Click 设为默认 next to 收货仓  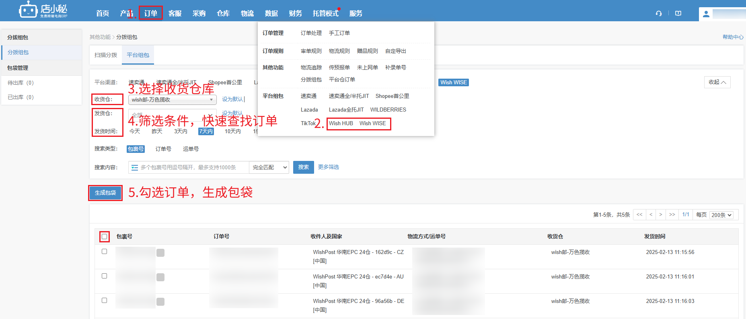[232, 99]
